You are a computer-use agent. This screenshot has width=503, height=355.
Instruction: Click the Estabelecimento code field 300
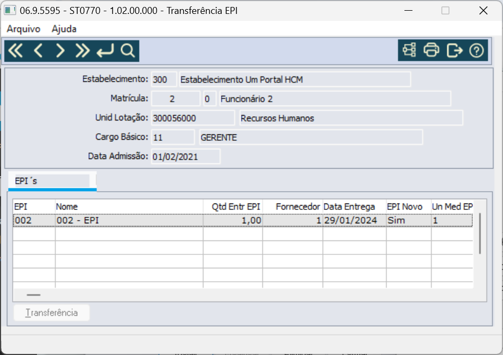point(164,80)
